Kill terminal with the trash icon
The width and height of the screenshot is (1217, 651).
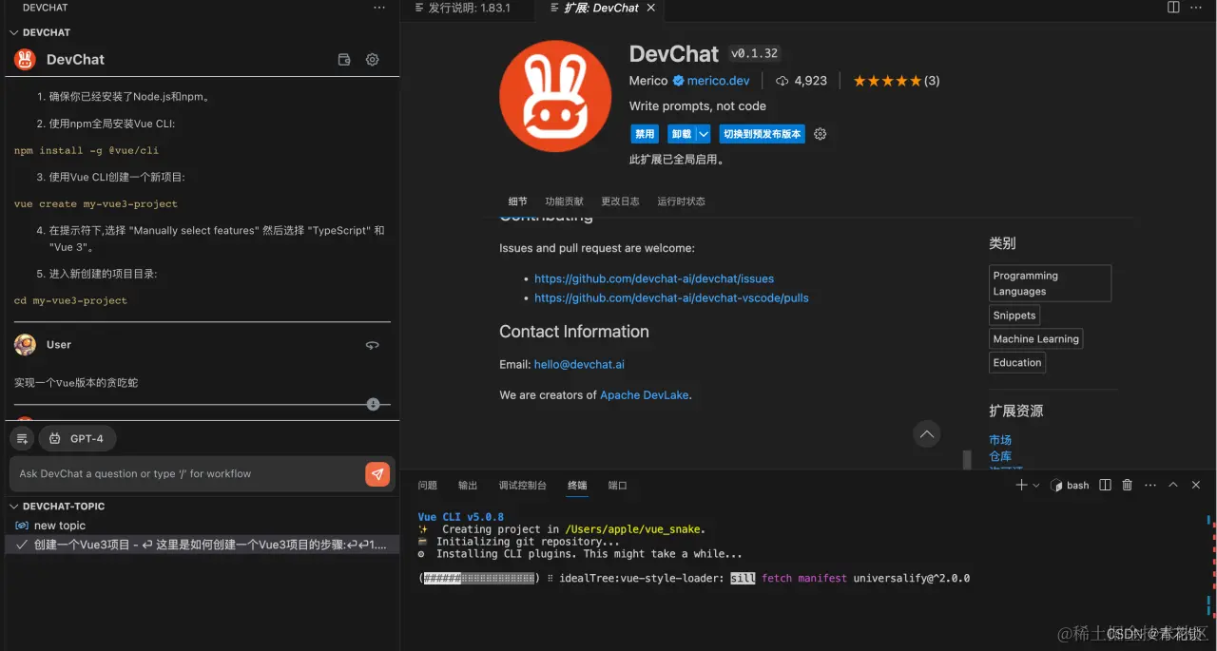1128,485
